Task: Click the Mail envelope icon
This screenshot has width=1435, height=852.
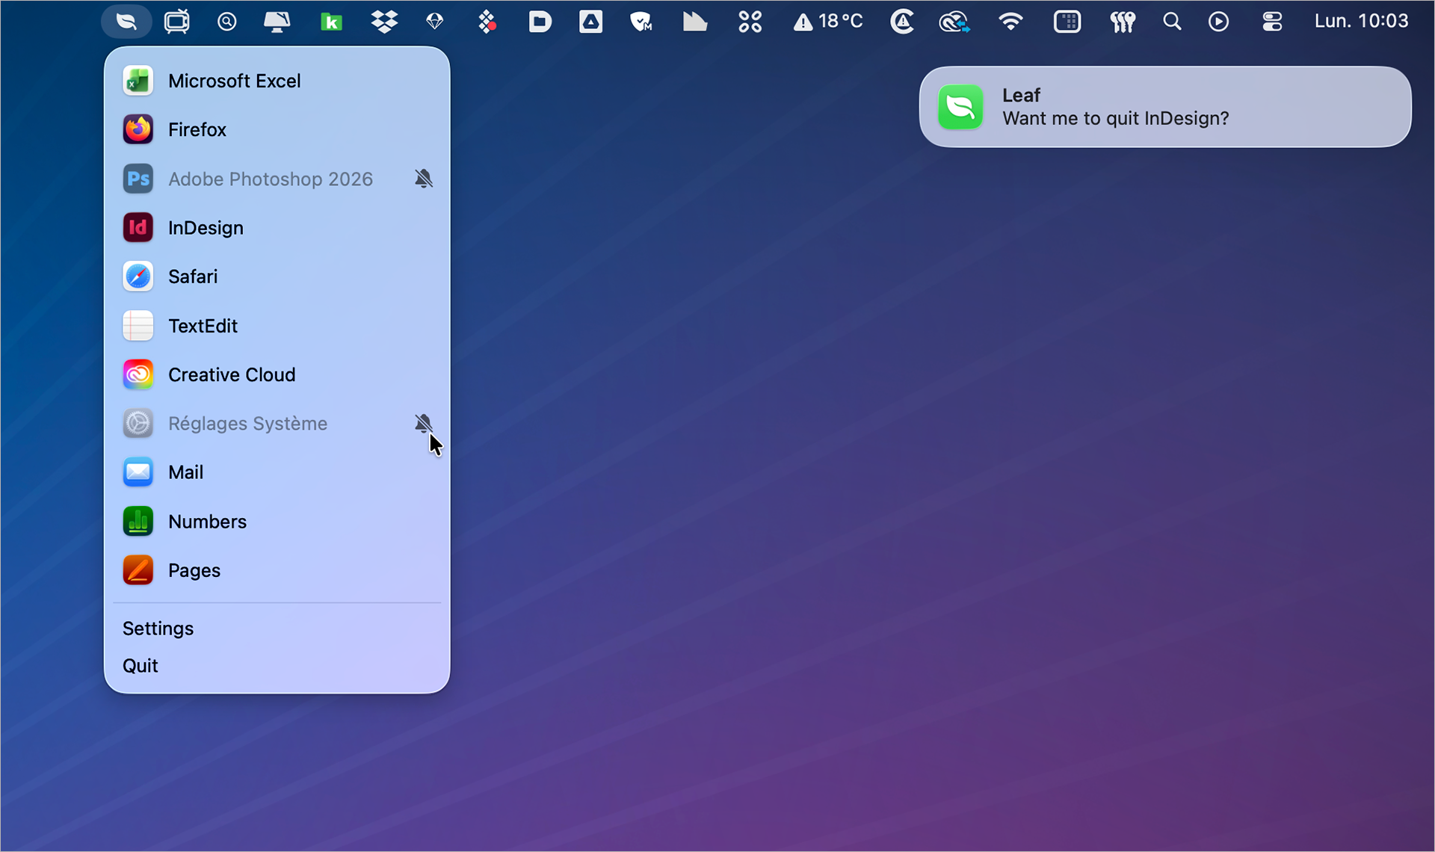Action: pyautogui.click(x=138, y=472)
